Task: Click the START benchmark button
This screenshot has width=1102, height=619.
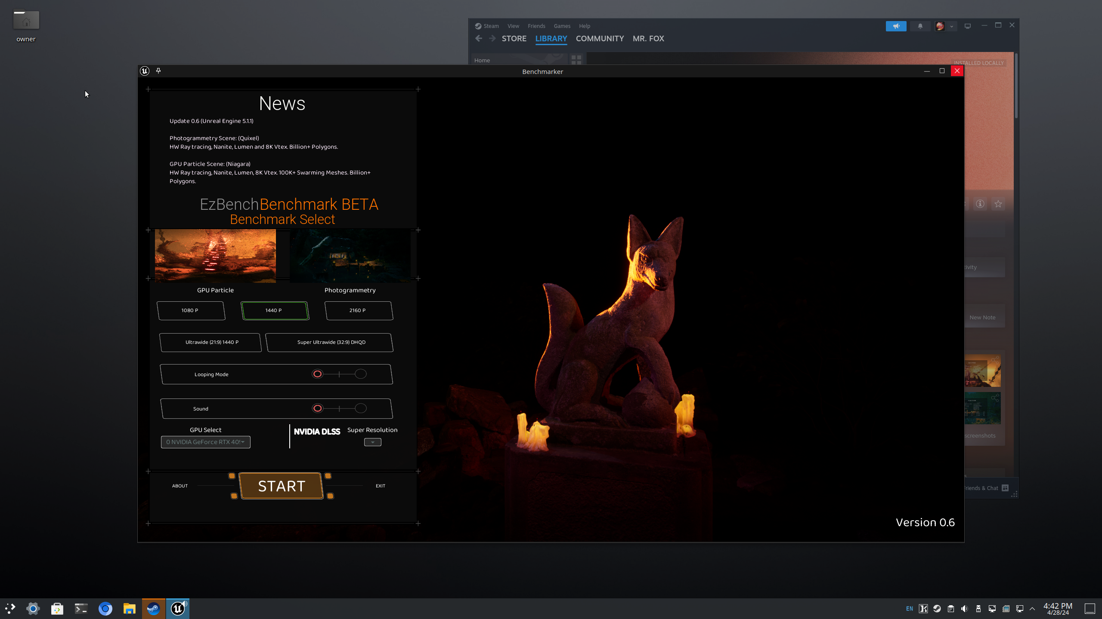Action: coord(282,486)
